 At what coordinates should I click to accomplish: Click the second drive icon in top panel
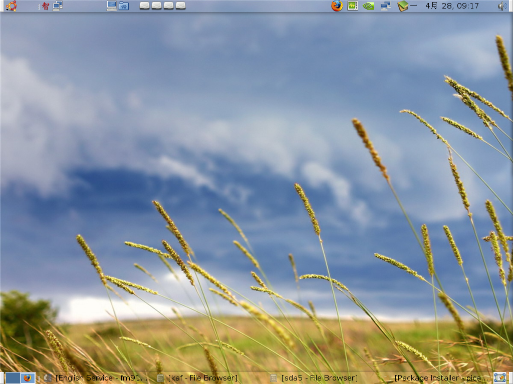(156, 5)
